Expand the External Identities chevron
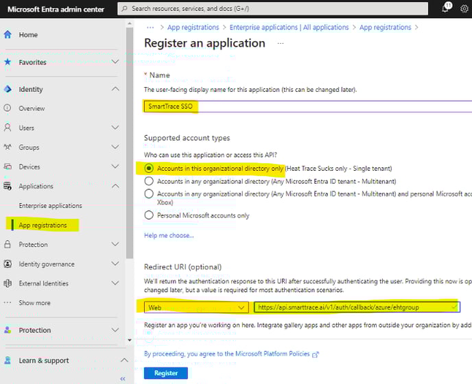The image size is (472, 384). coord(115,283)
